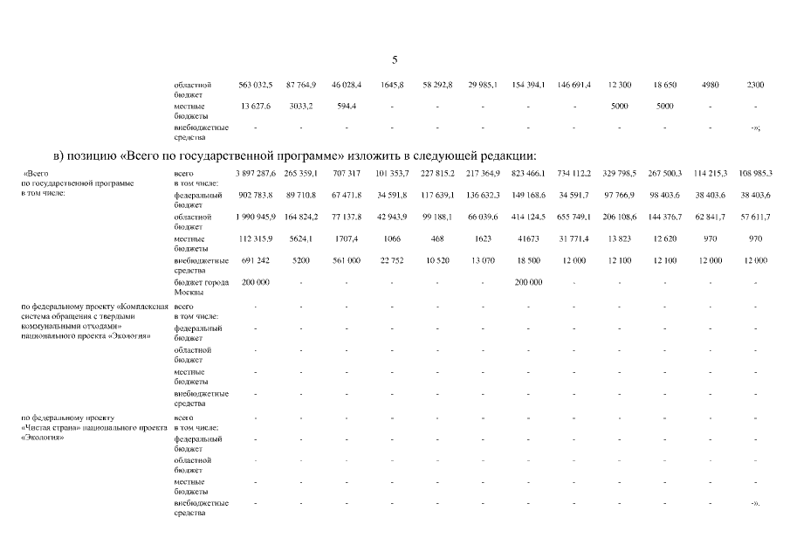Select the federal budget value 902 783,8
Screen dimensions: 790x559
coord(256,195)
